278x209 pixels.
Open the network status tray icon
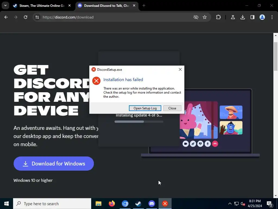point(236,204)
